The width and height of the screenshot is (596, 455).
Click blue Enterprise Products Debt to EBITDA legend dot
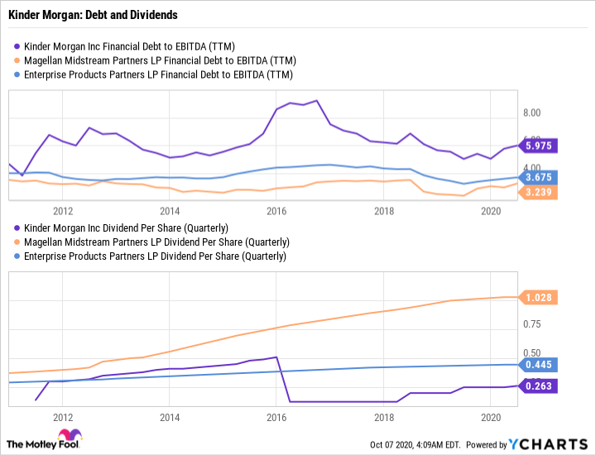coord(17,74)
